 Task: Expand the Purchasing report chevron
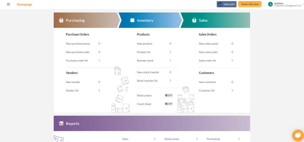pyautogui.click(x=239, y=139)
